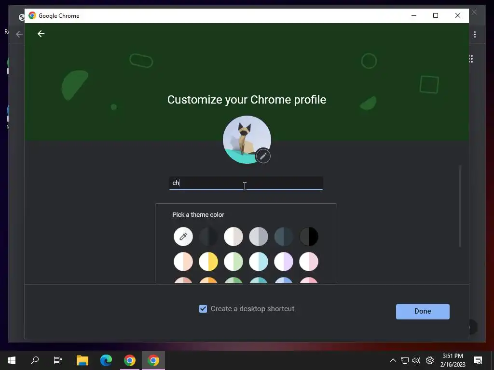
Task: Open Windows taskbar search
Action: tap(35, 360)
